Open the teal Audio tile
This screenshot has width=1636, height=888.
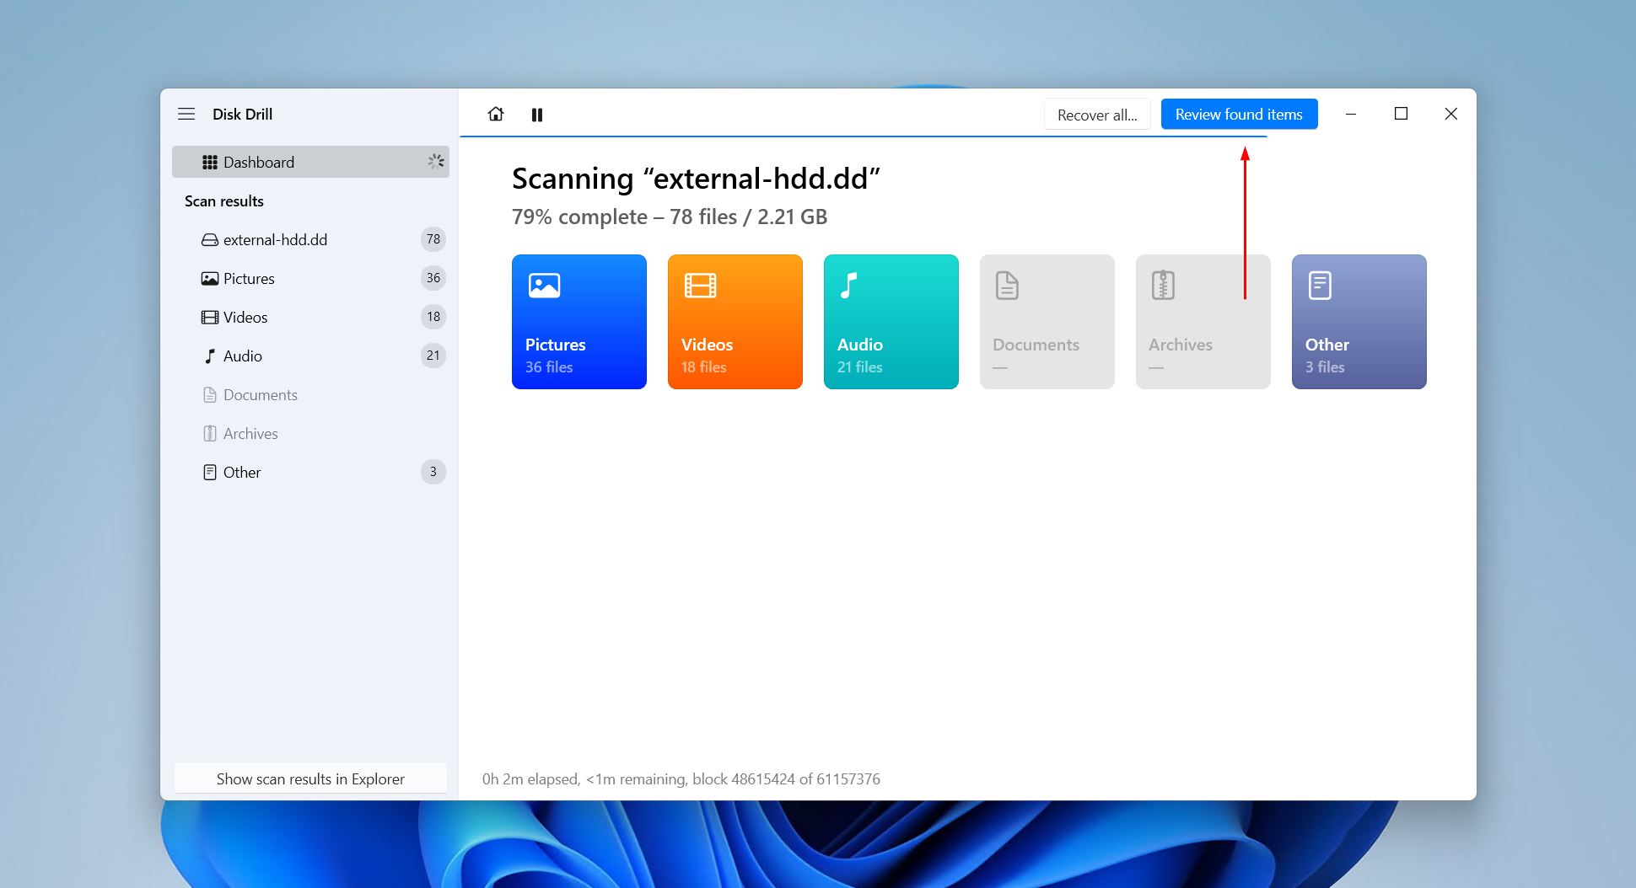[x=891, y=322]
